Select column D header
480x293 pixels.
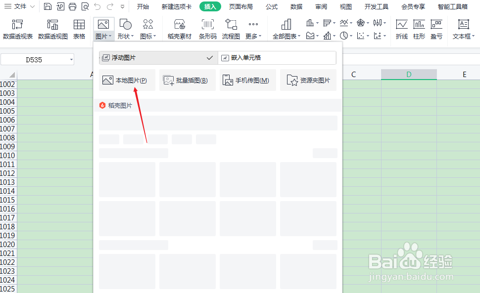[409, 75]
